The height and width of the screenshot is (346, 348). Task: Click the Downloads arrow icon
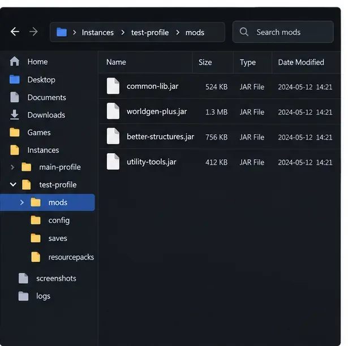(14, 115)
